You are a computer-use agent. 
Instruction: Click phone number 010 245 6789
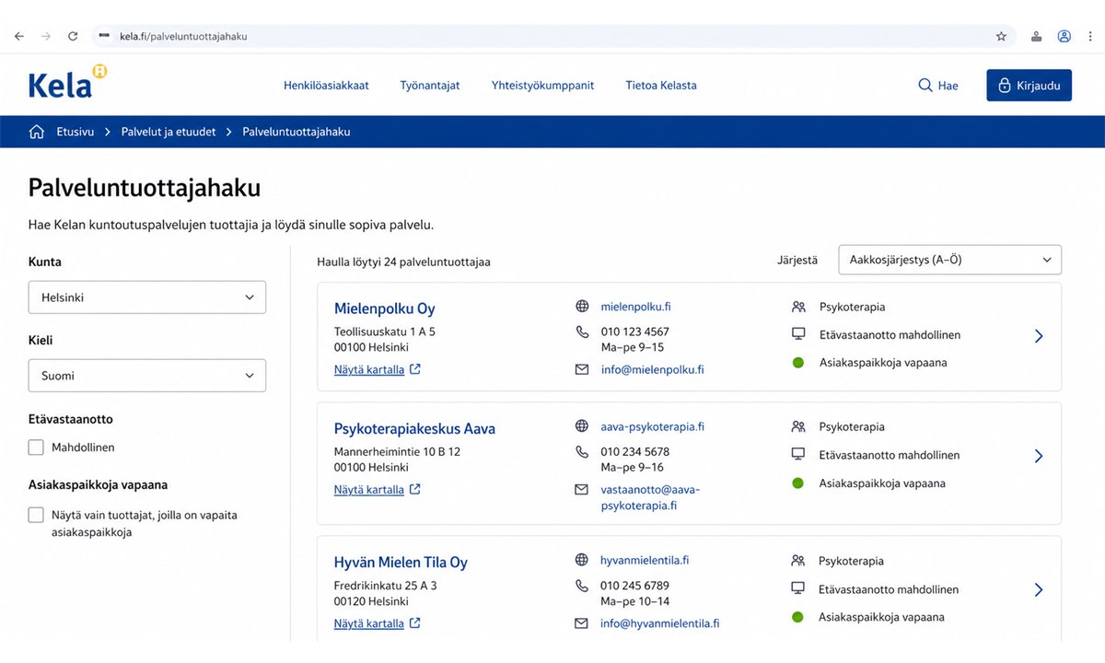(x=635, y=586)
